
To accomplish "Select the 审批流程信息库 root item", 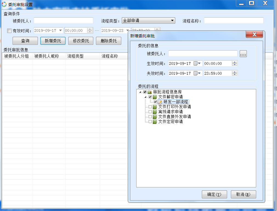I will click(167, 92).
